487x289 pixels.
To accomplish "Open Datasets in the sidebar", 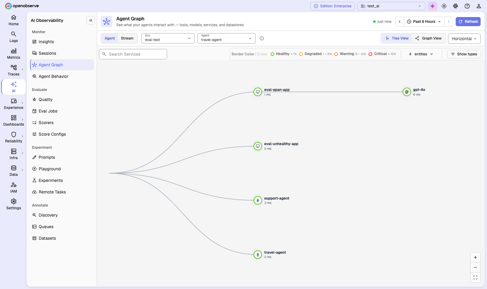I will pyautogui.click(x=62, y=238).
